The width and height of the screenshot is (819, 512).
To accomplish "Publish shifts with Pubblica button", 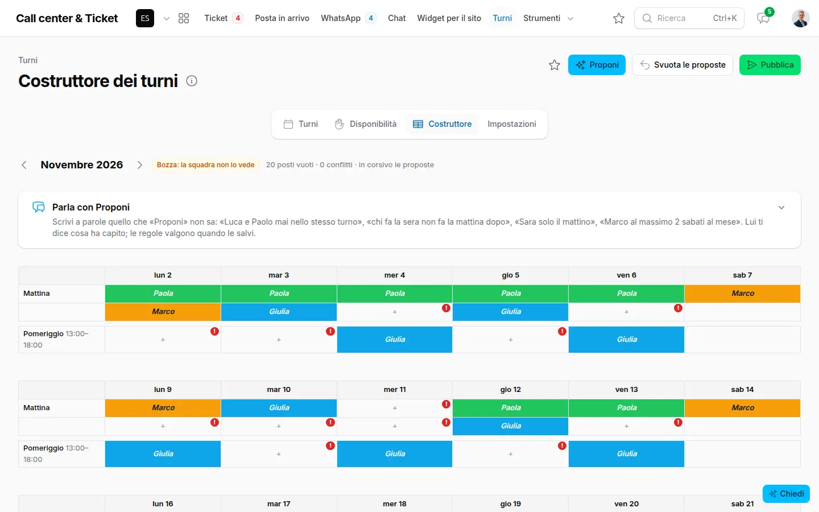I will point(770,65).
